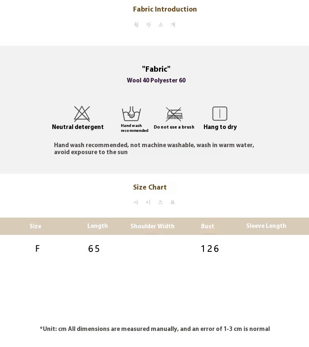This screenshot has width=309, height=347.
Task: Click the 'Wool 40 Polyester 60' text
Action: [156, 80]
